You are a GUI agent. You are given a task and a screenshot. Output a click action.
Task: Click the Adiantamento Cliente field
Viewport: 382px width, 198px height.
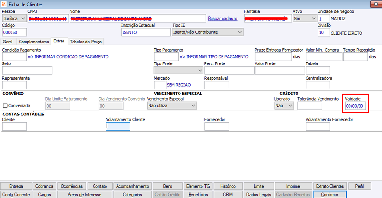[118, 126]
